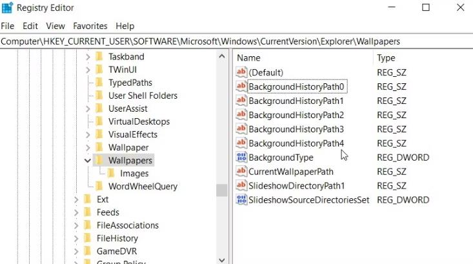Expand the FileAssociations key
Screen dimensions: 473x264
tap(76, 225)
